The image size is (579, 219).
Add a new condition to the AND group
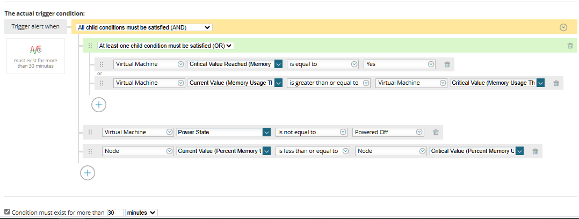[x=88, y=172]
